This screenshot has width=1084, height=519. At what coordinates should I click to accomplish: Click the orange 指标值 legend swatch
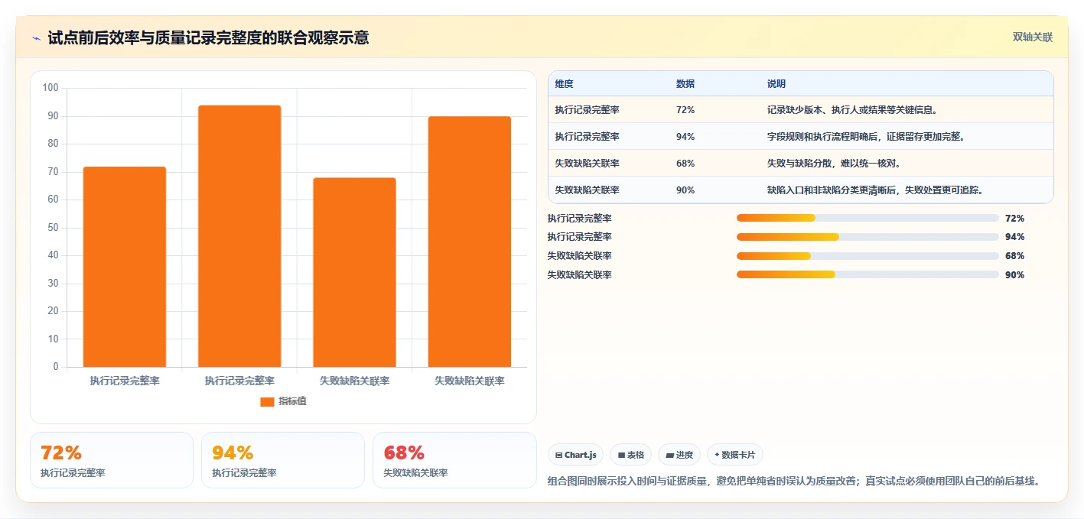[267, 401]
